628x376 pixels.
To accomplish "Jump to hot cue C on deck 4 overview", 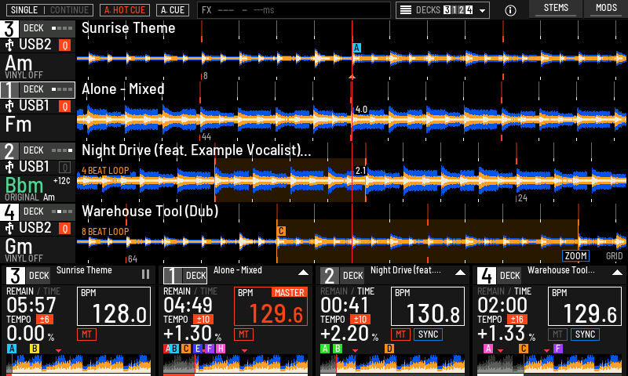I will [523, 349].
